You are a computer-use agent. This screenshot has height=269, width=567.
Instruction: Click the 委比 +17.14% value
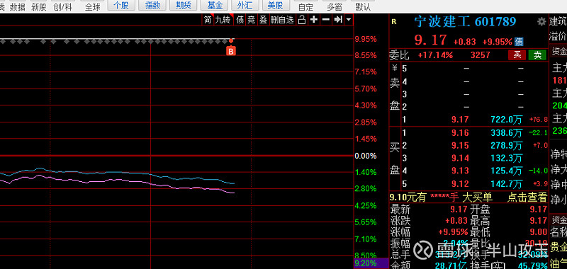(435, 55)
